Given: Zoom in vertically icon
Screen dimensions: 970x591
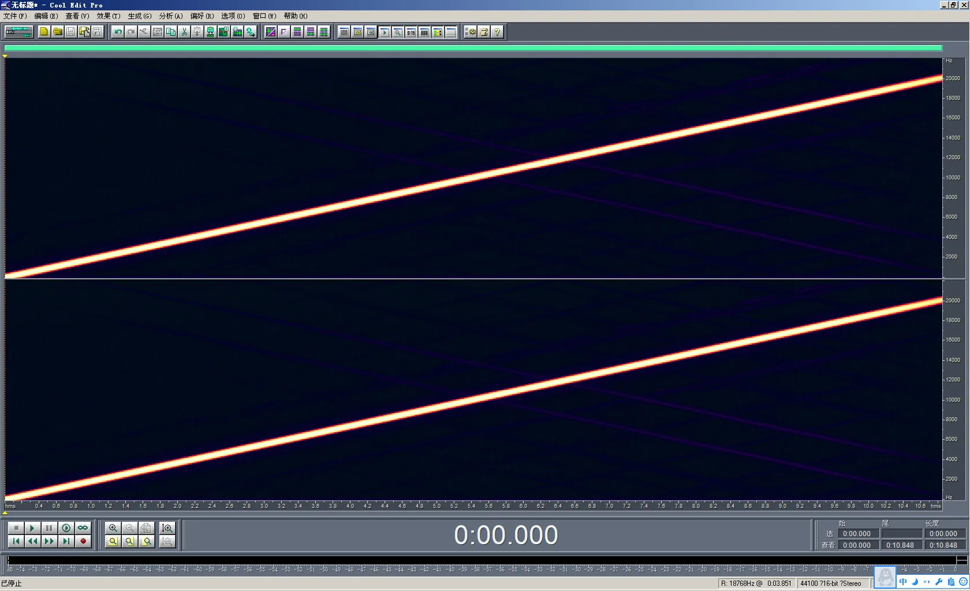Looking at the screenshot, I should click(x=167, y=528).
